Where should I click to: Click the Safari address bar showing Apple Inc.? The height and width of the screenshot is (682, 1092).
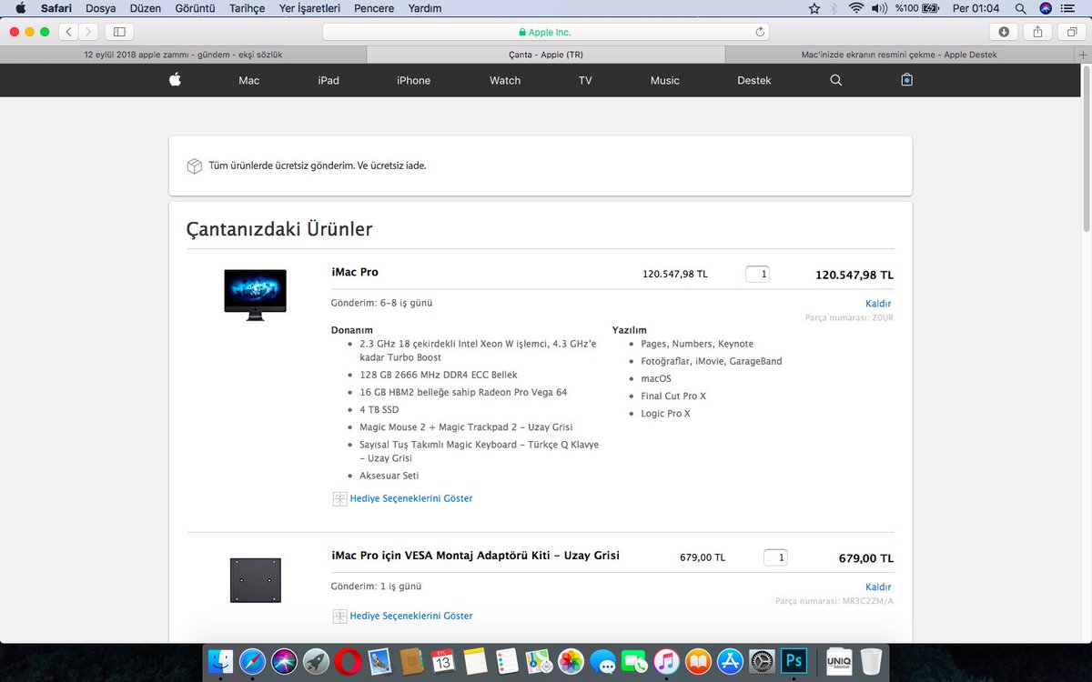(546, 32)
